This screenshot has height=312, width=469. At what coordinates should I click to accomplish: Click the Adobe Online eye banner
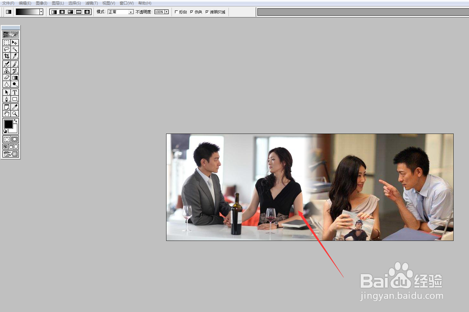pos(11,34)
